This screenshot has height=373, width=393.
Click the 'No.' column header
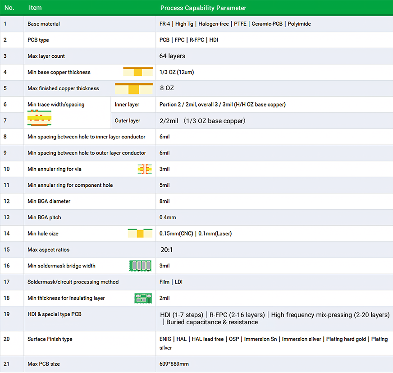pyautogui.click(x=9, y=8)
